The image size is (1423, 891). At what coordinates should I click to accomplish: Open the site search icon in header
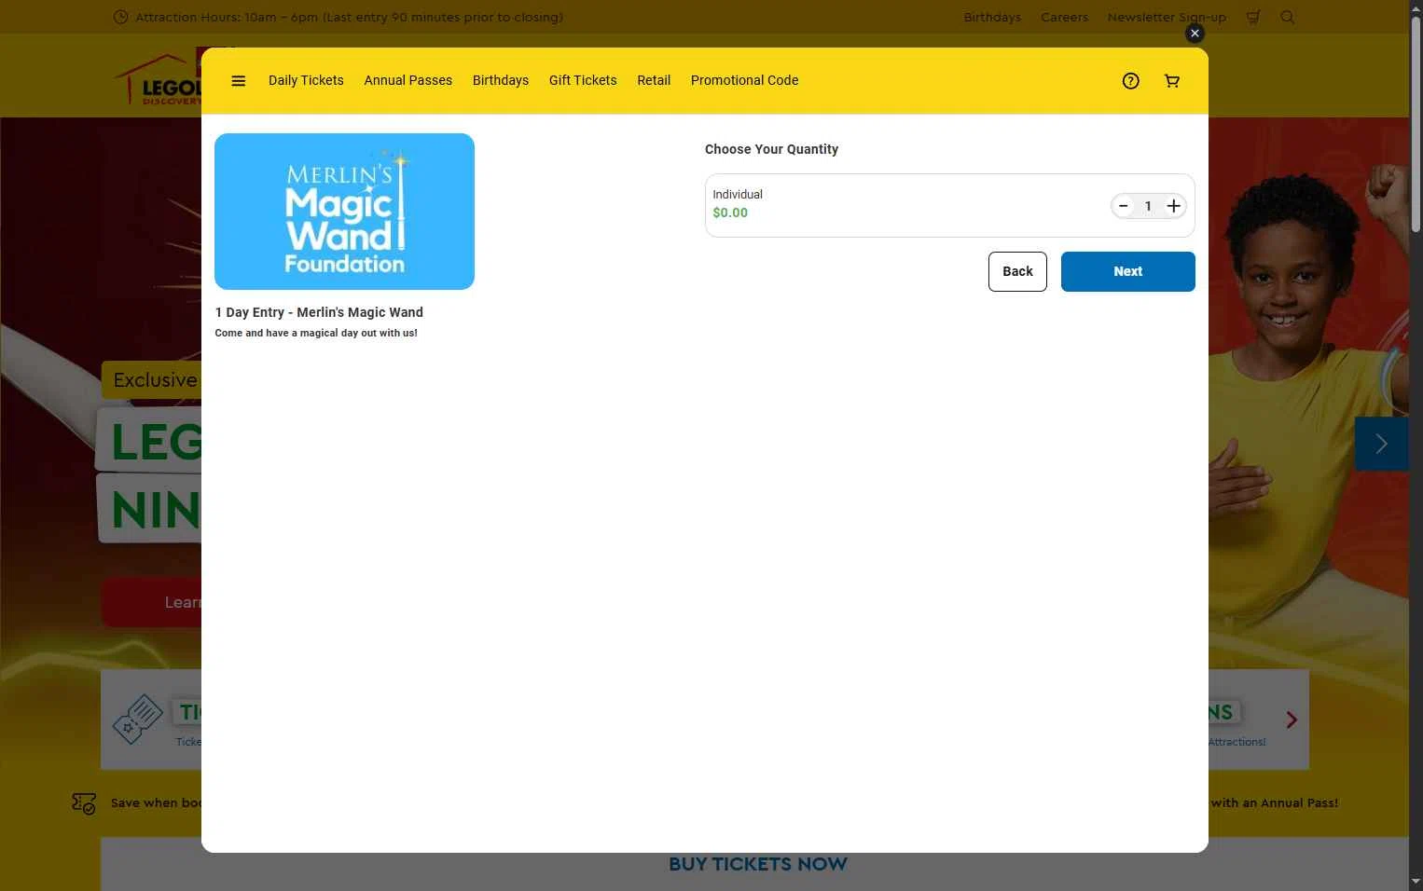1287,17
